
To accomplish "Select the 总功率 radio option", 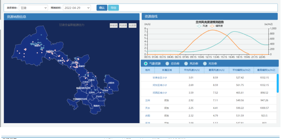I will (x=167, y=63).
